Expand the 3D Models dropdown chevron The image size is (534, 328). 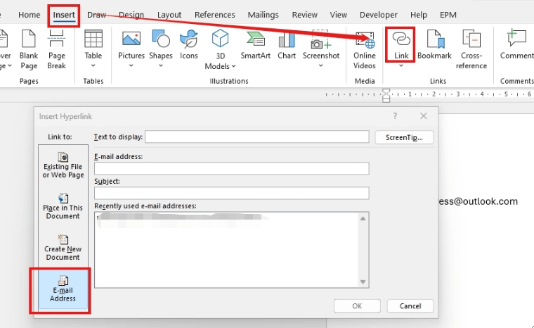pos(233,66)
